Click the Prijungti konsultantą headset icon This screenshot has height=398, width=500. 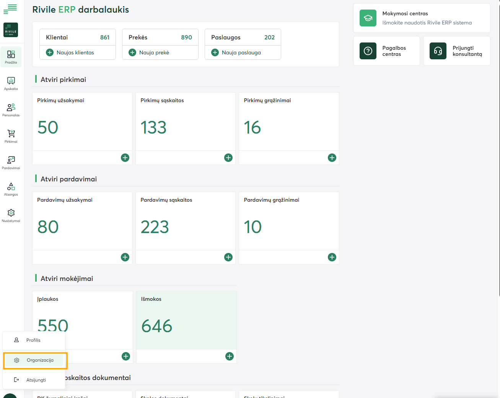[438, 51]
